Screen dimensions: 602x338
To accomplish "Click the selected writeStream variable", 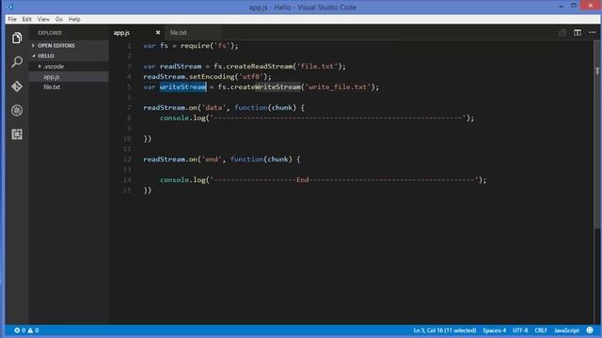I will pyautogui.click(x=183, y=87).
